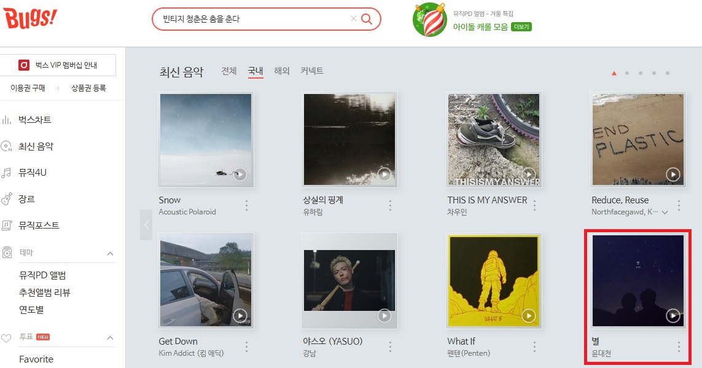Click the 더보기 green button
Screen dimensions: 702x368
coord(521,27)
